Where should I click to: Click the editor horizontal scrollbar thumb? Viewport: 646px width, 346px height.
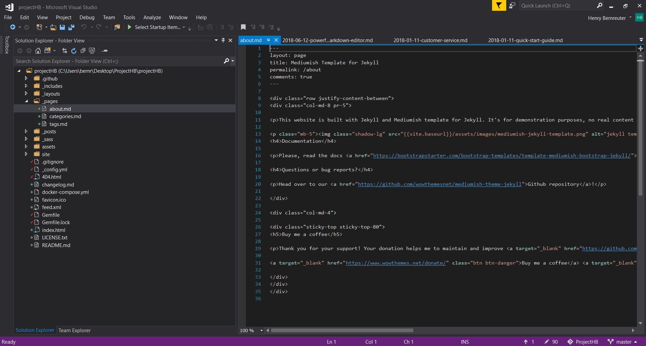click(342, 331)
